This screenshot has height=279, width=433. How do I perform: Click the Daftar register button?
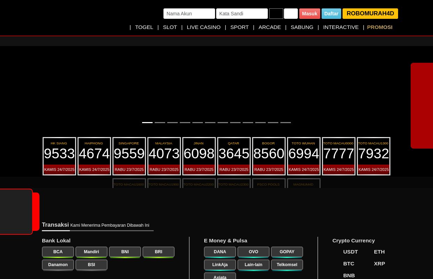[331, 14]
